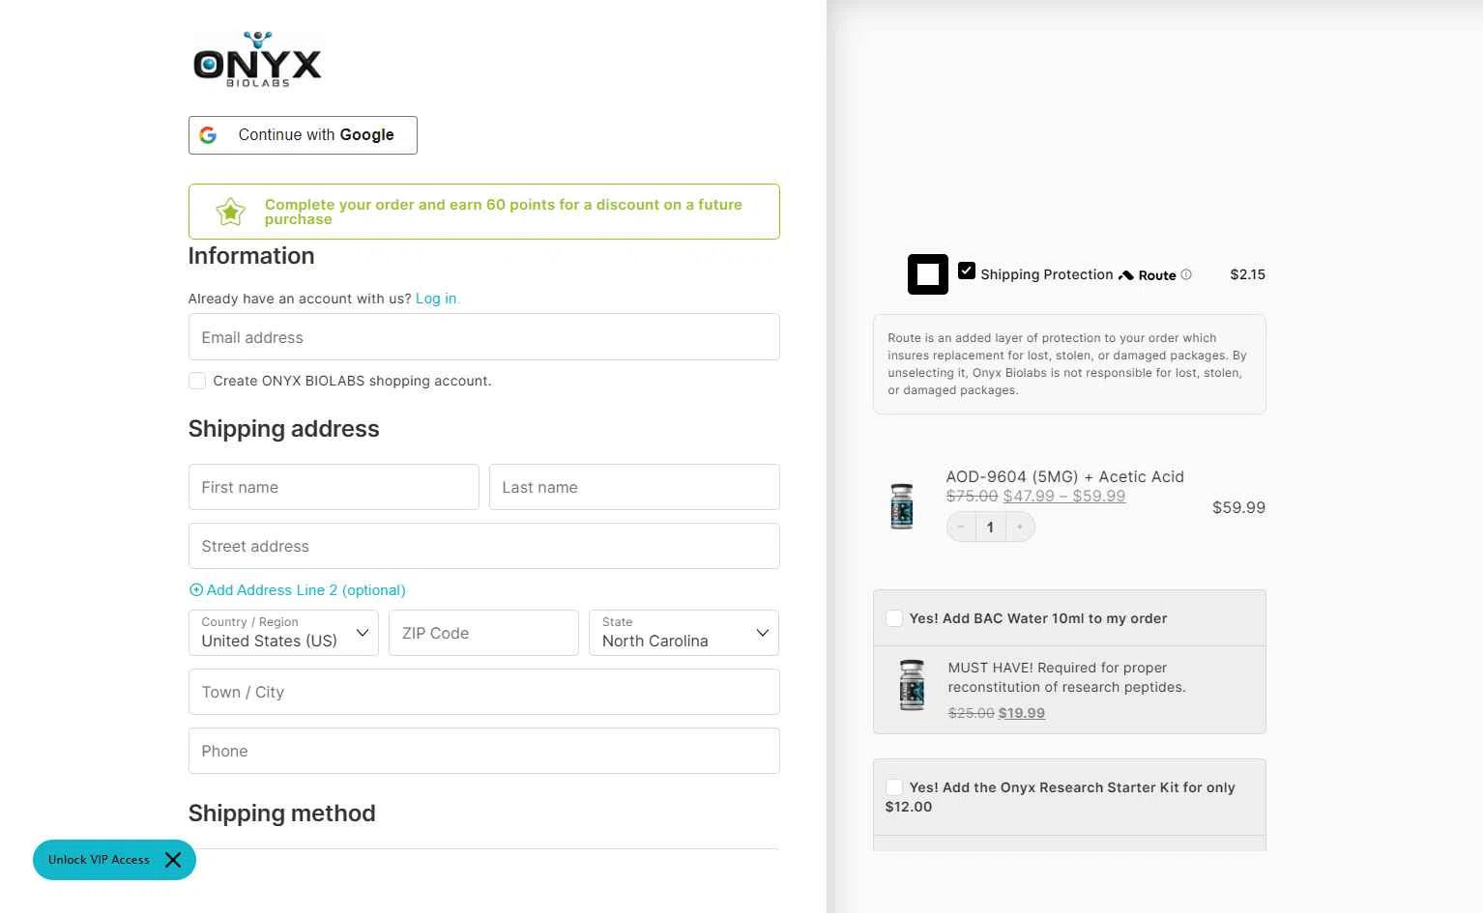Click the AOD-9604 product thumbnail

902,506
